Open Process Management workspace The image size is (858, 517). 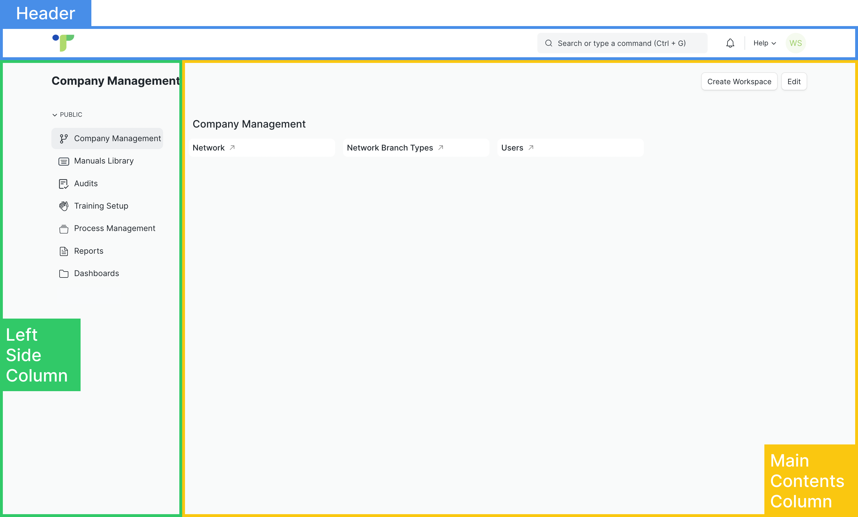pyautogui.click(x=115, y=228)
